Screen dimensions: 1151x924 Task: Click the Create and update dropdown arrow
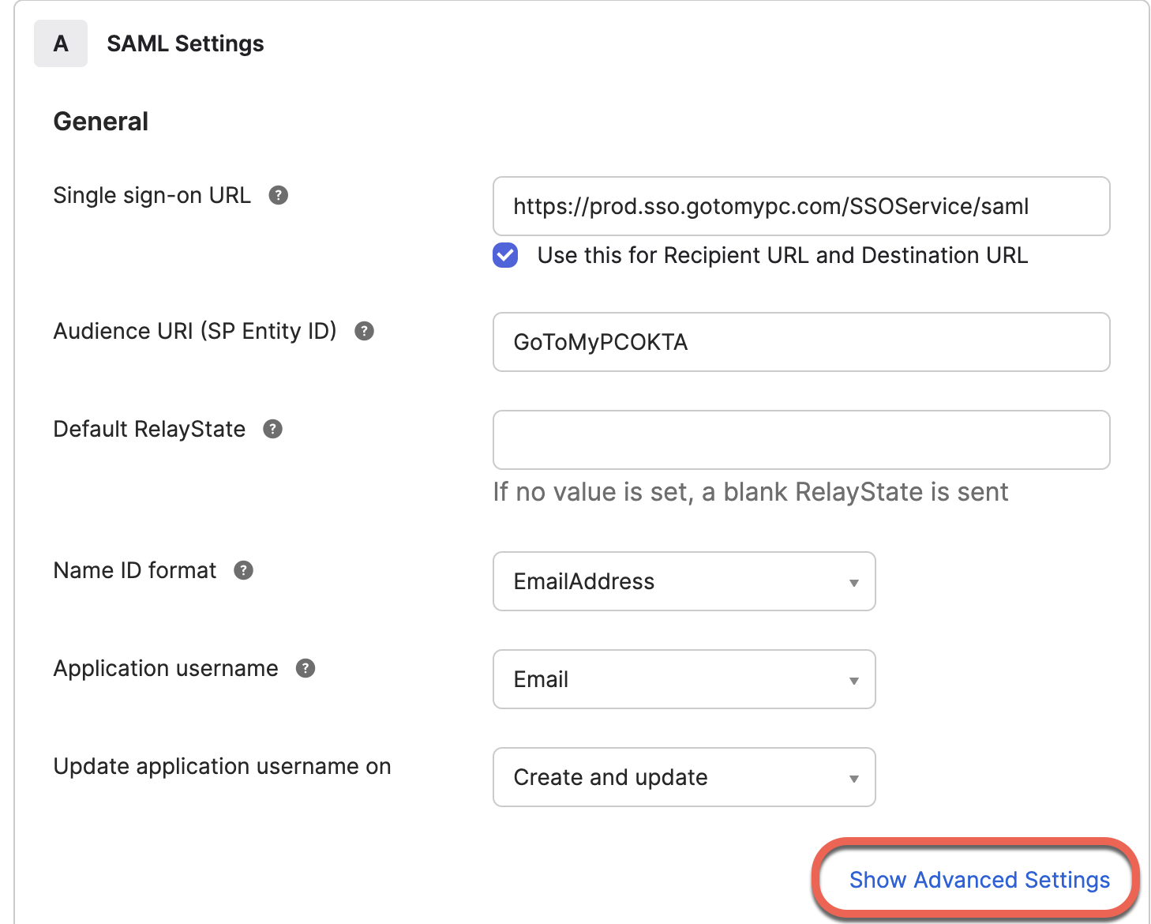(853, 778)
